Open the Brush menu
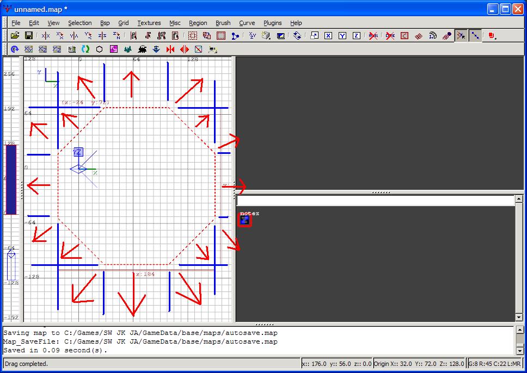 click(x=223, y=23)
